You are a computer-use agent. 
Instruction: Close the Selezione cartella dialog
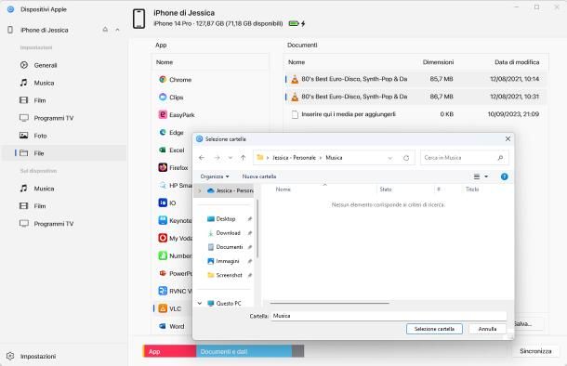[x=508, y=138]
